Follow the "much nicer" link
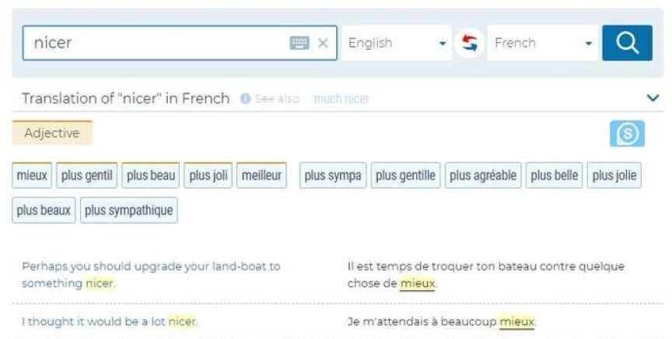This screenshot has width=672, height=339. (x=341, y=99)
